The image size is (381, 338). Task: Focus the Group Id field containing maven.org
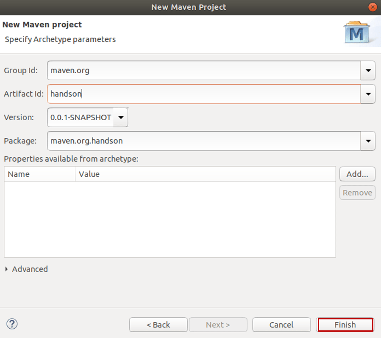pos(204,71)
